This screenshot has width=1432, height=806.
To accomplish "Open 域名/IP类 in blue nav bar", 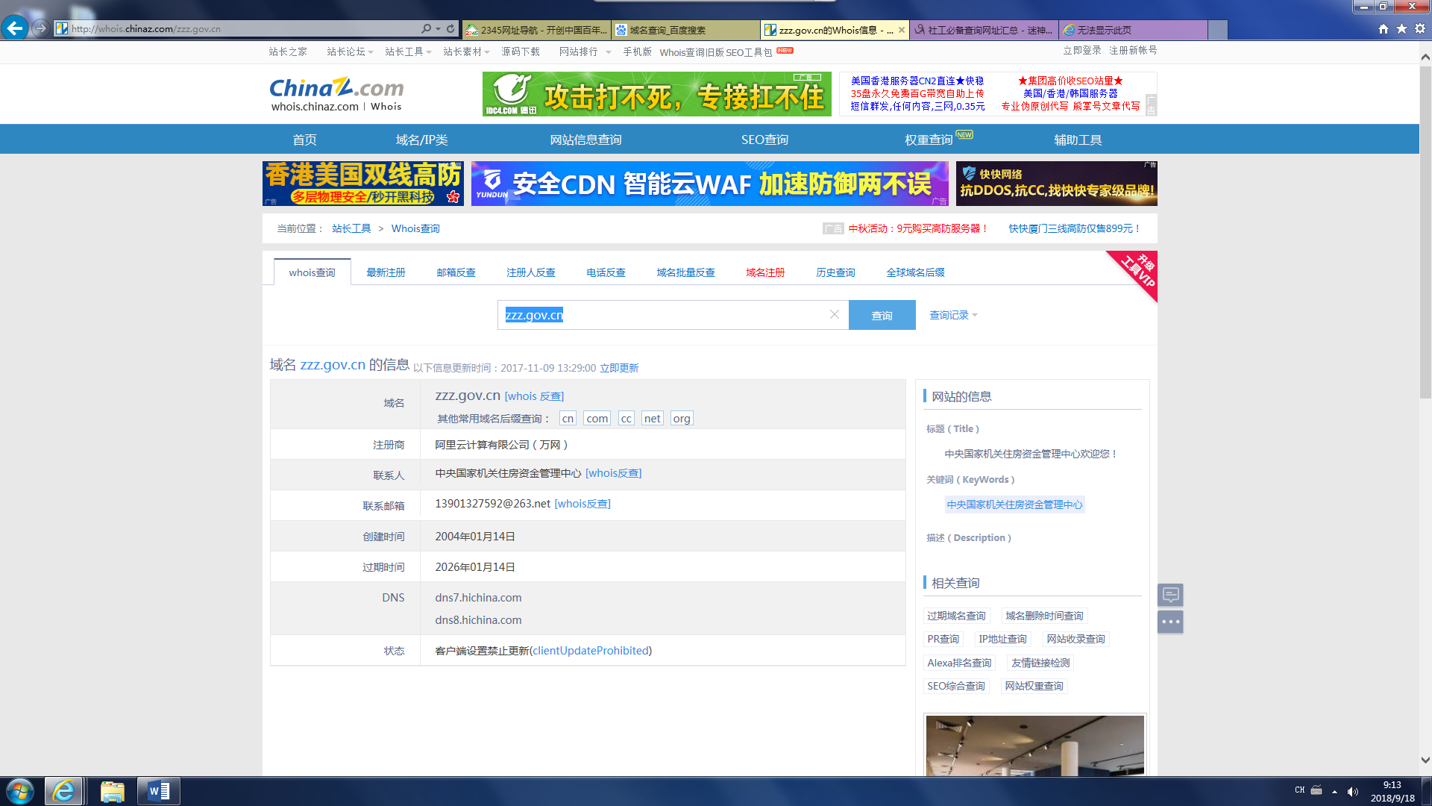I will [421, 140].
